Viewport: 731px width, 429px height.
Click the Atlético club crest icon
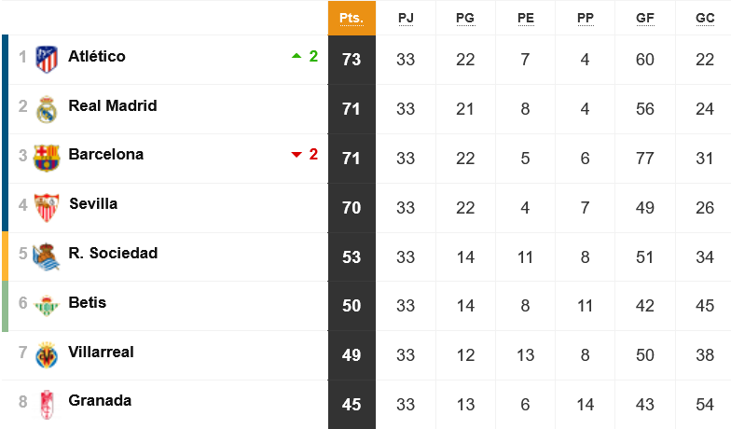click(x=47, y=60)
